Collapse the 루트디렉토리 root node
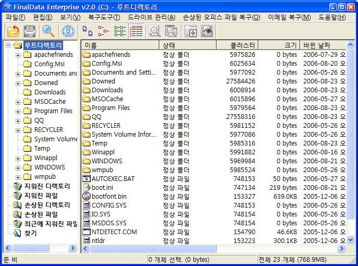 click(x=8, y=45)
